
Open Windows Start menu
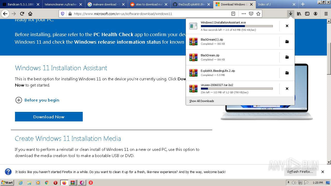point(7,183)
